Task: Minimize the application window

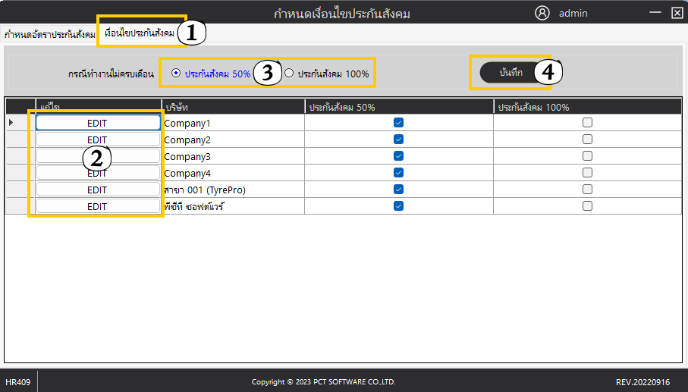Action: coord(655,13)
